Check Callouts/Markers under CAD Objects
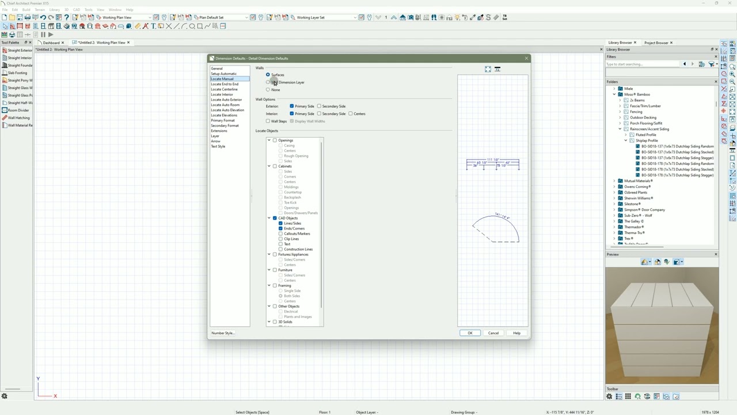 click(281, 233)
